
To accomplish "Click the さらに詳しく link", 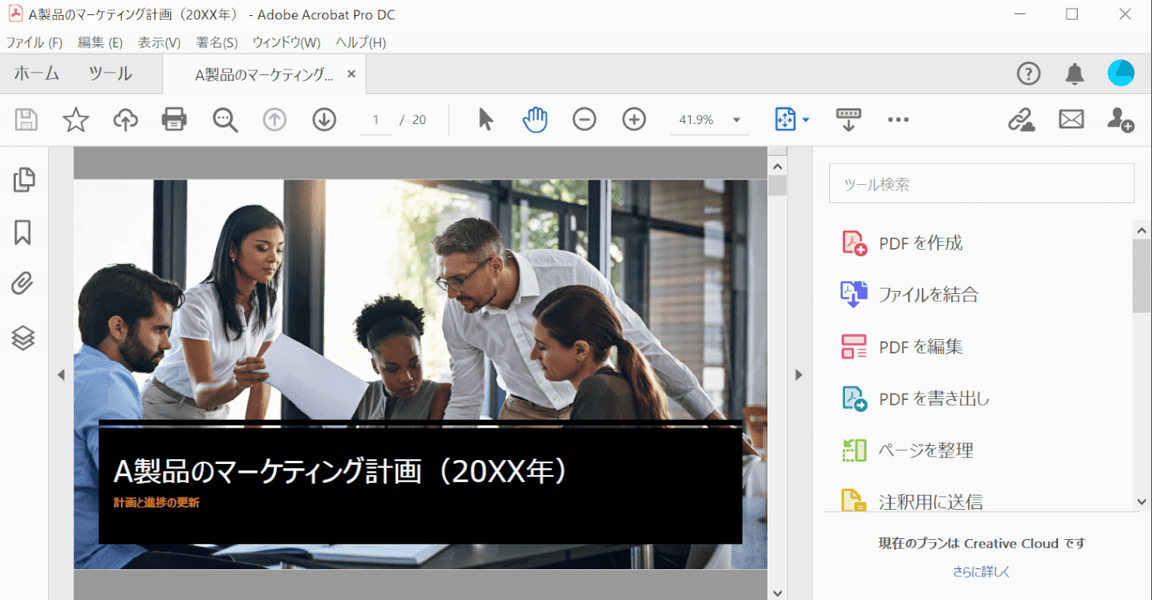I will tap(981, 572).
